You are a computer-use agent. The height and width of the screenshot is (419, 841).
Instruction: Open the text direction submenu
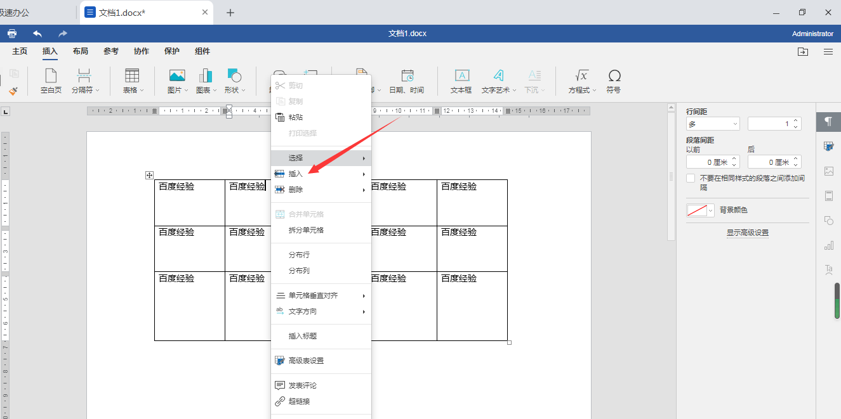point(321,311)
